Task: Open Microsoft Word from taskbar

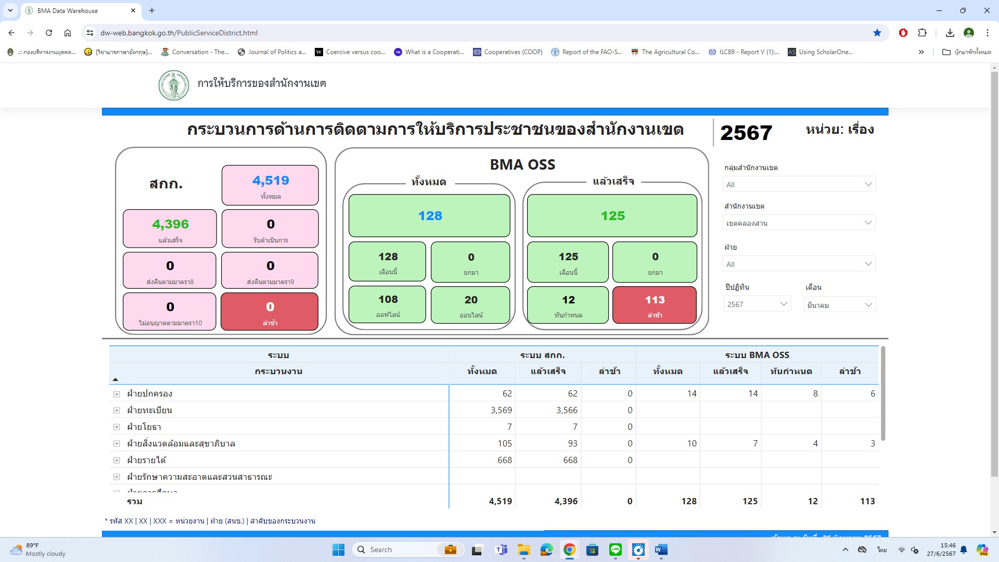Action: (661, 550)
